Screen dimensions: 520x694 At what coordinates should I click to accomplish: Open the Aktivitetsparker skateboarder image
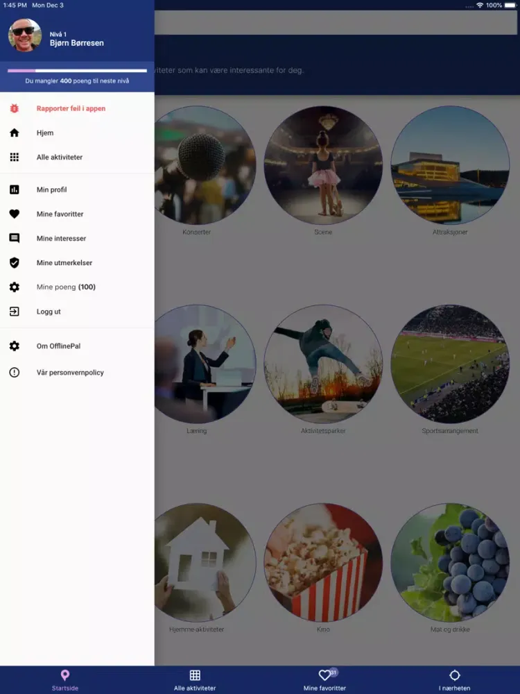(323, 364)
